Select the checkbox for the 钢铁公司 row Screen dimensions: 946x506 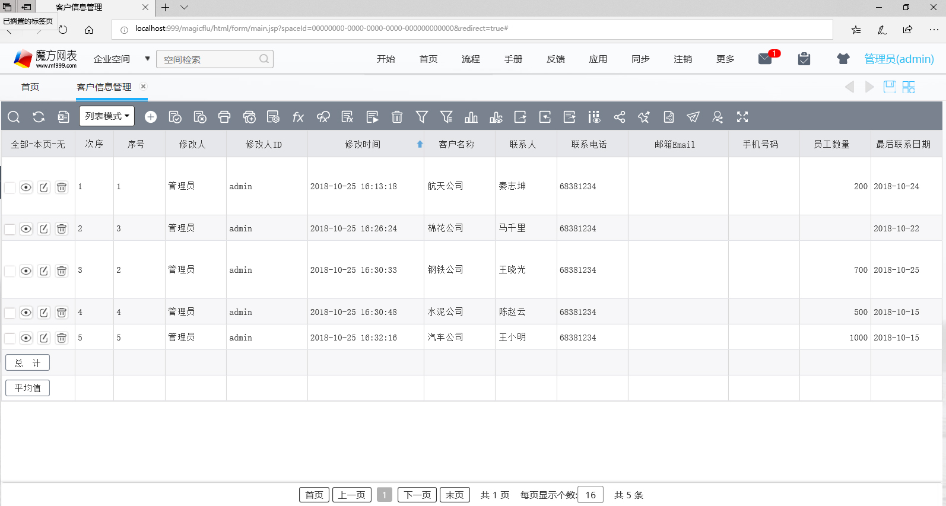tap(10, 271)
